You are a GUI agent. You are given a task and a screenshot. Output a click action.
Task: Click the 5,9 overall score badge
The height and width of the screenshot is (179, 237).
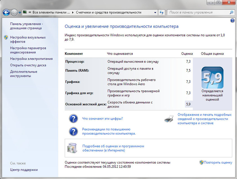[212, 78]
